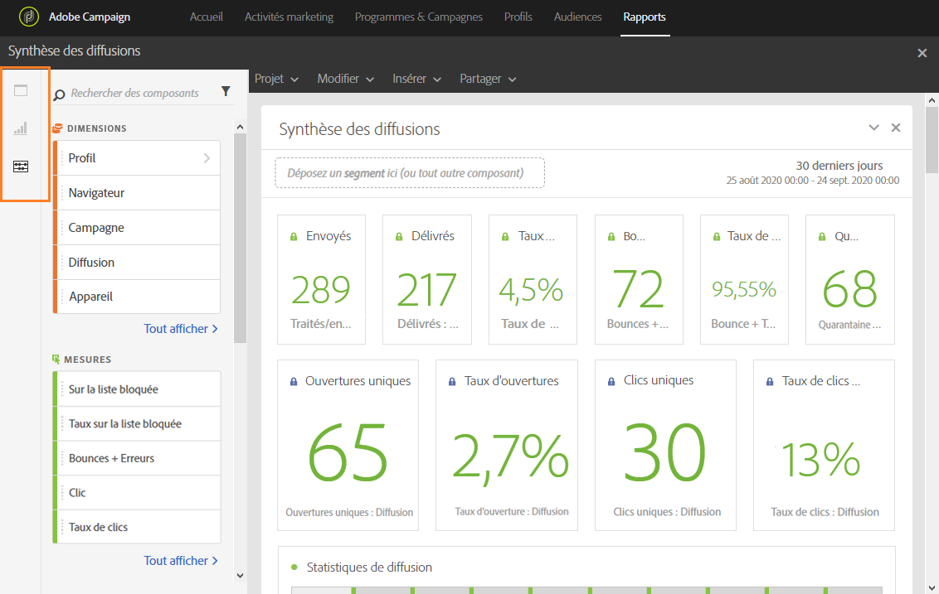Open the Panels icon in left rail
This screenshot has height=594, width=939.
coord(21,90)
